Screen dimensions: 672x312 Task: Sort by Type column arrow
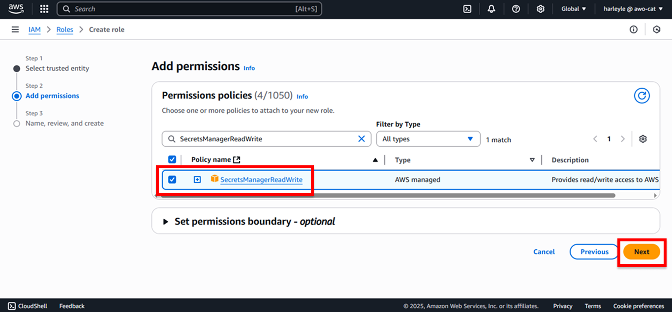click(532, 160)
